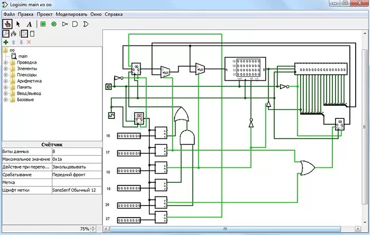This screenshot has width=370, height=235.
Task: Select the Edit arrow tool
Action: [18, 24]
